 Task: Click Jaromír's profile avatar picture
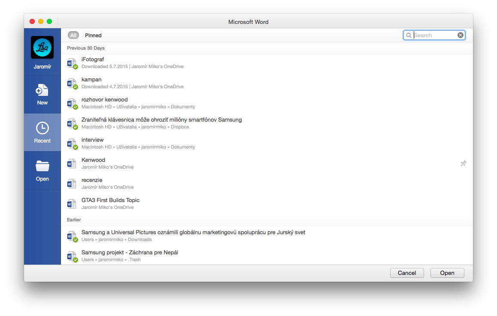[42, 47]
